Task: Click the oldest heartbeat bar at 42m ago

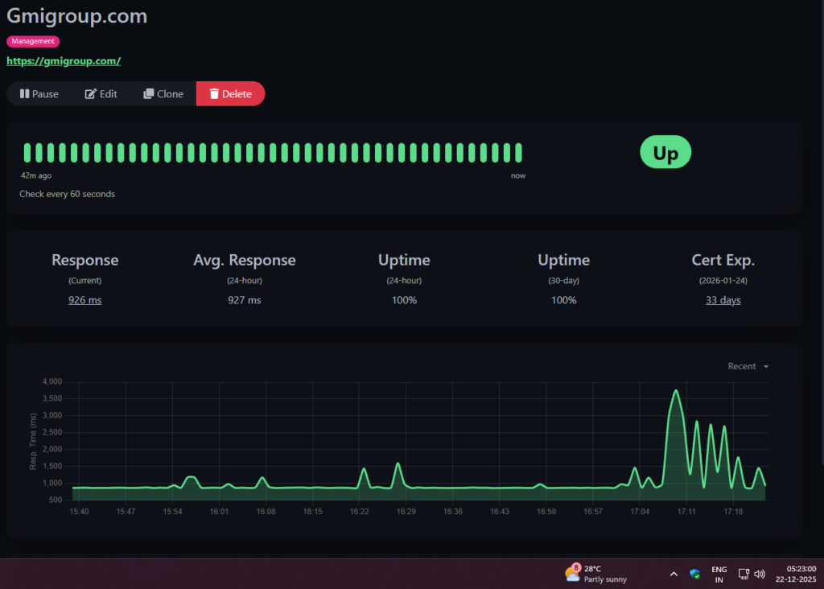Action: (27, 153)
